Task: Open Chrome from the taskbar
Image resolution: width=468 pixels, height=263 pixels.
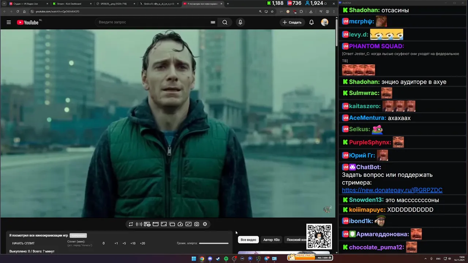Action: tap(202, 259)
